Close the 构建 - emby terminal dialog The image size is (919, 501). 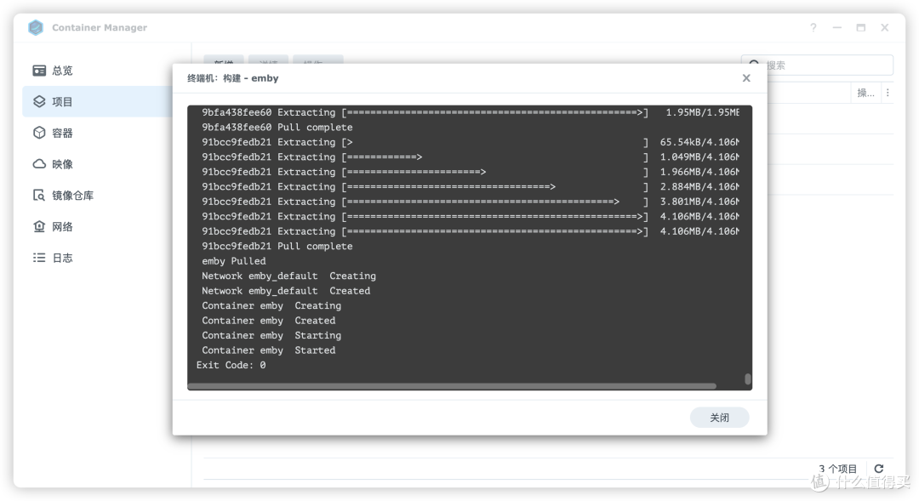[746, 77]
